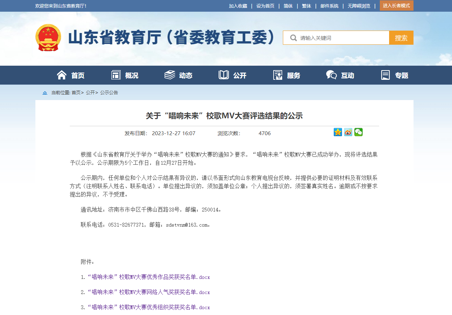This screenshot has width=452, height=315.
Task: Click the 设为首页 link
Action: (265, 6)
